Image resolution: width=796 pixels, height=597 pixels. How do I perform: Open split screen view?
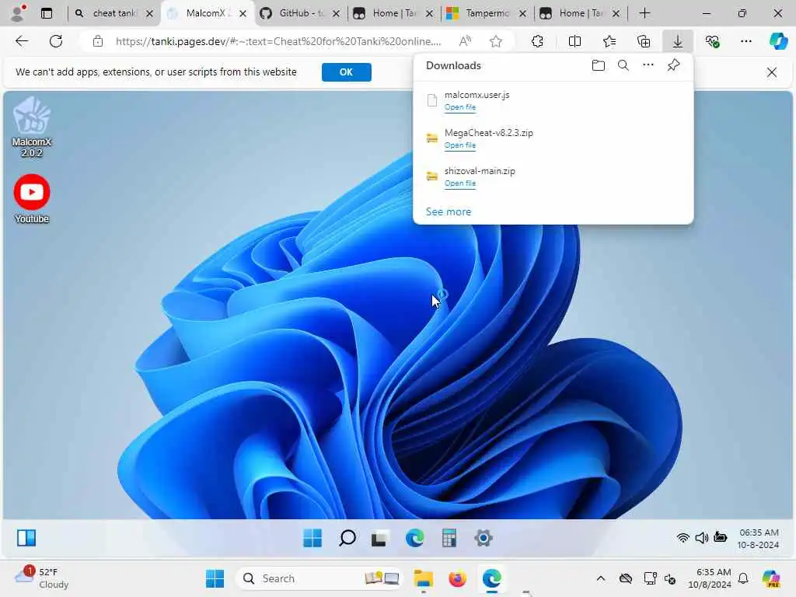tap(574, 41)
